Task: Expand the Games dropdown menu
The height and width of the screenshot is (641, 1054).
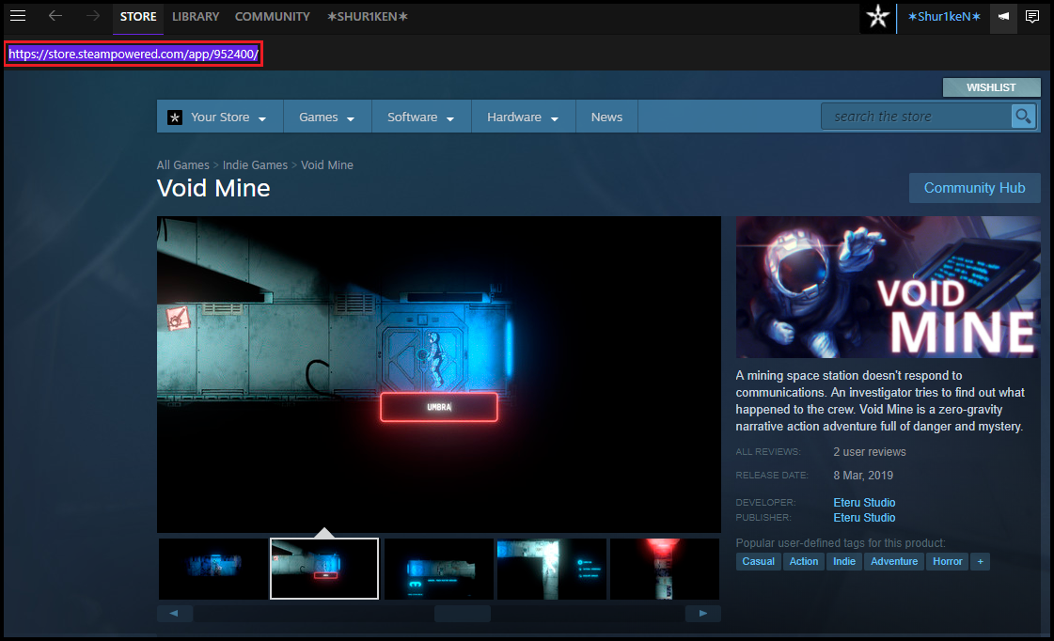Action: tap(326, 117)
